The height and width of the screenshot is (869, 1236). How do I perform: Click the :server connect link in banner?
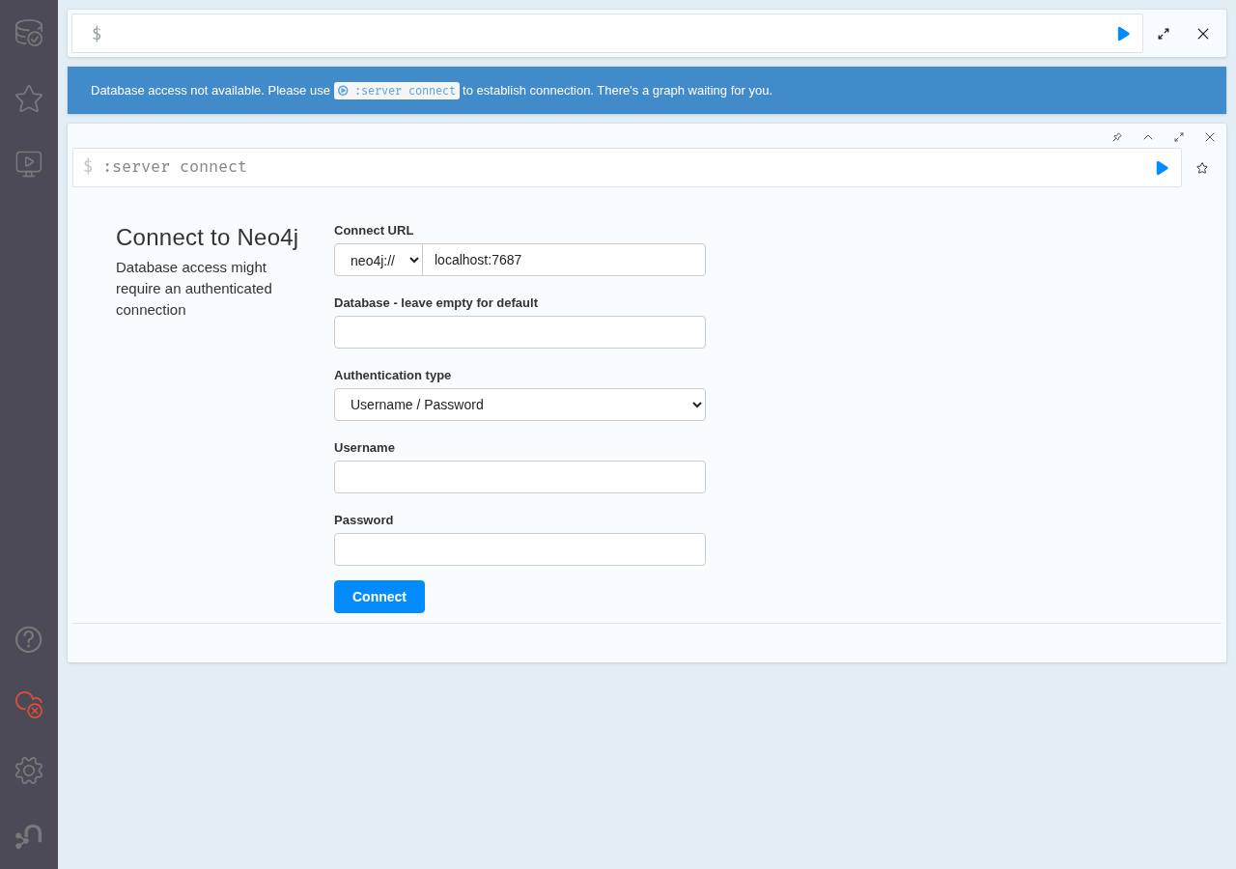pyautogui.click(x=397, y=91)
